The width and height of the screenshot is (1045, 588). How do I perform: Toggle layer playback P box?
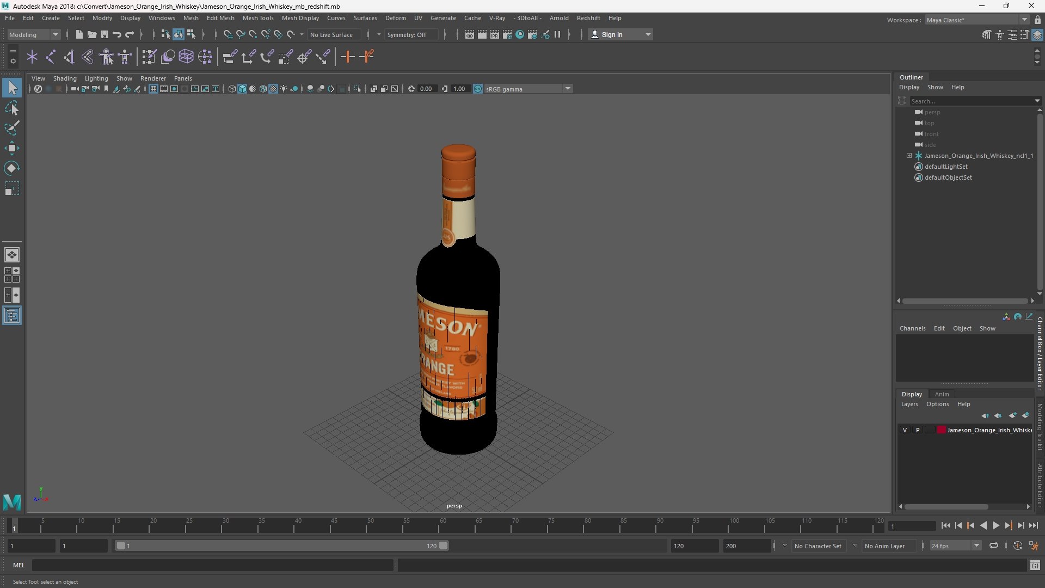click(x=918, y=430)
